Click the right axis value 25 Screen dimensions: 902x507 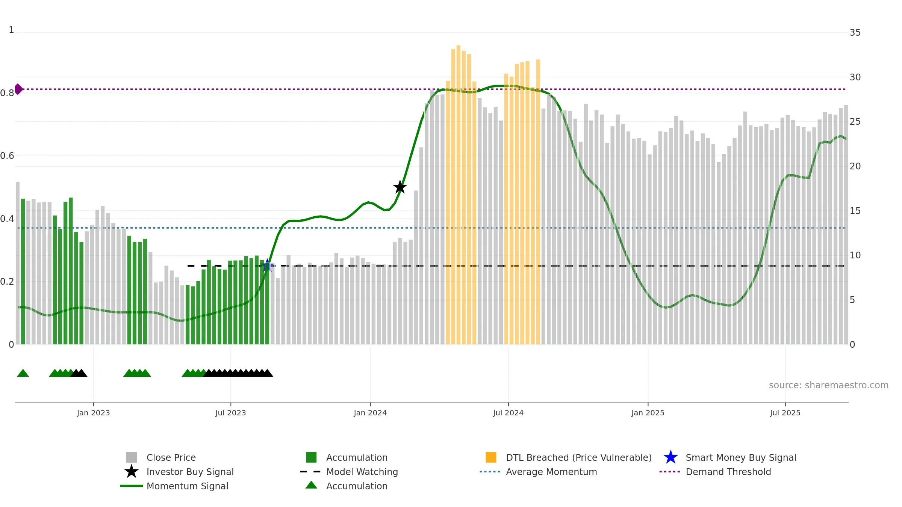(x=855, y=122)
